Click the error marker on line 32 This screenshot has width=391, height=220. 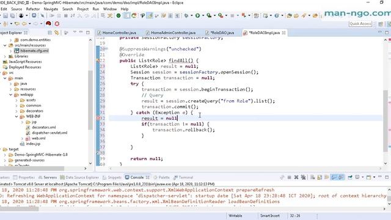[98, 118]
